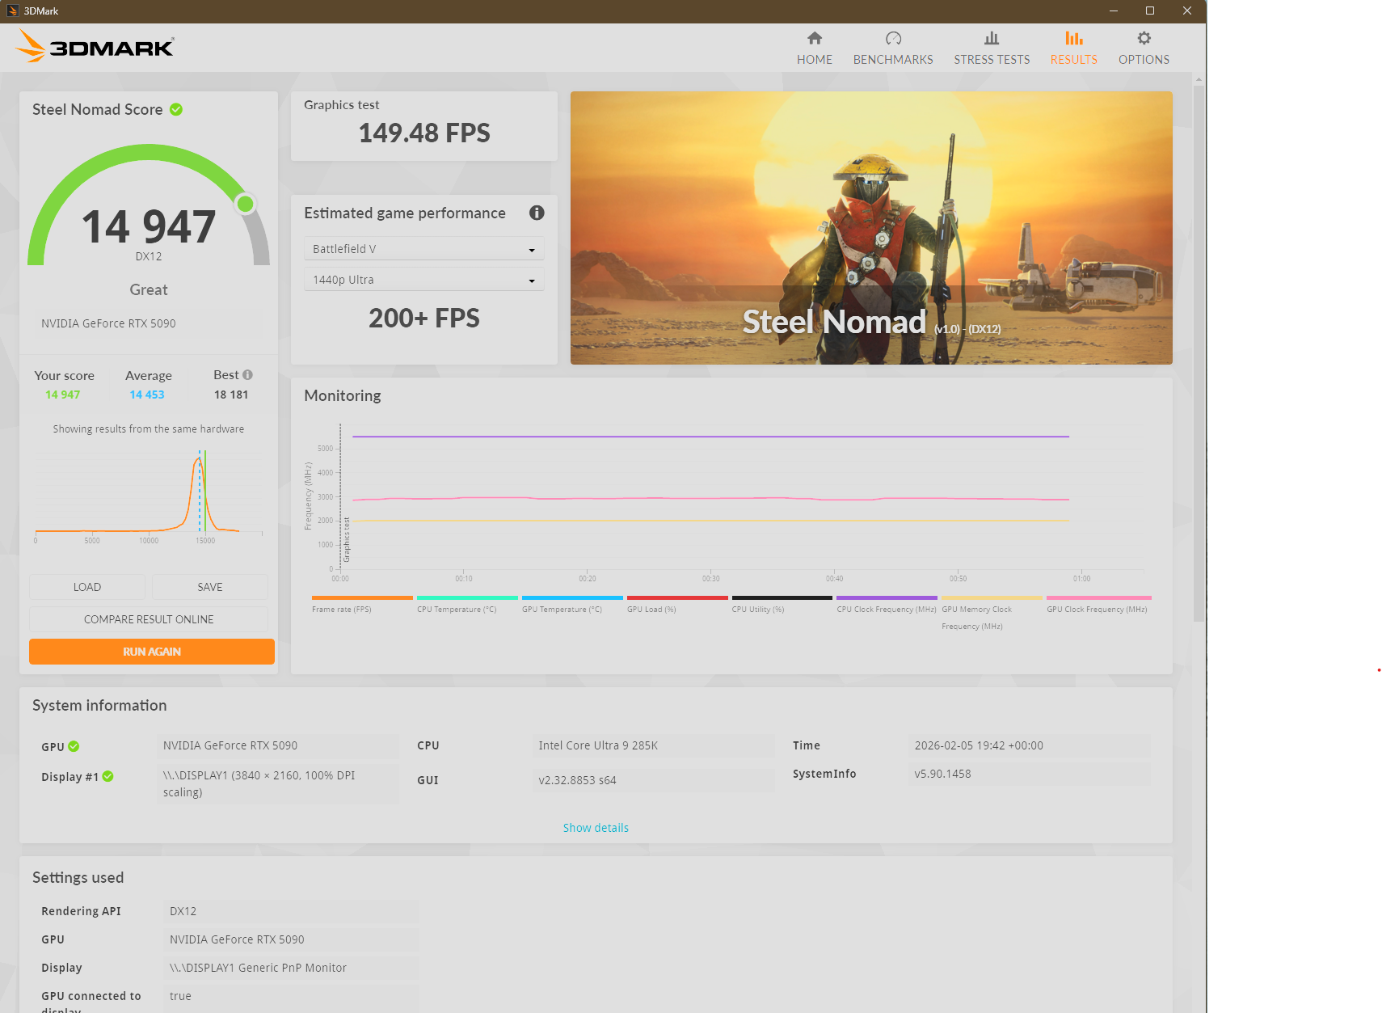Click the GPU Load red legend swatch
The height and width of the screenshot is (1013, 1382).
(x=677, y=598)
